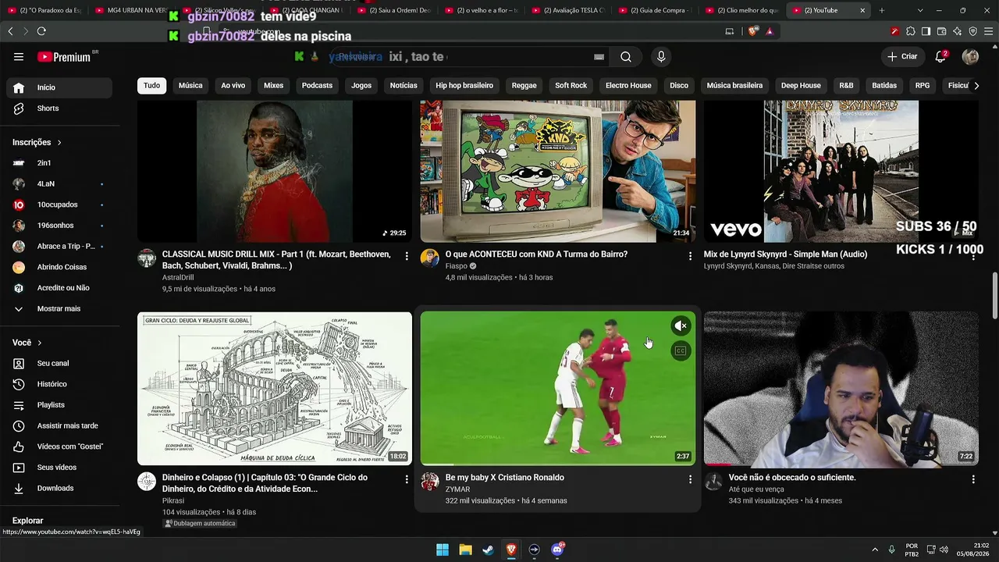Open Downloads in sidebar
The width and height of the screenshot is (999, 562).
point(59,488)
